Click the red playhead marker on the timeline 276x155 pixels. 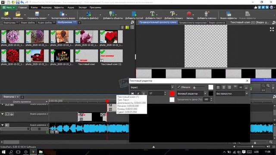click(x=107, y=101)
